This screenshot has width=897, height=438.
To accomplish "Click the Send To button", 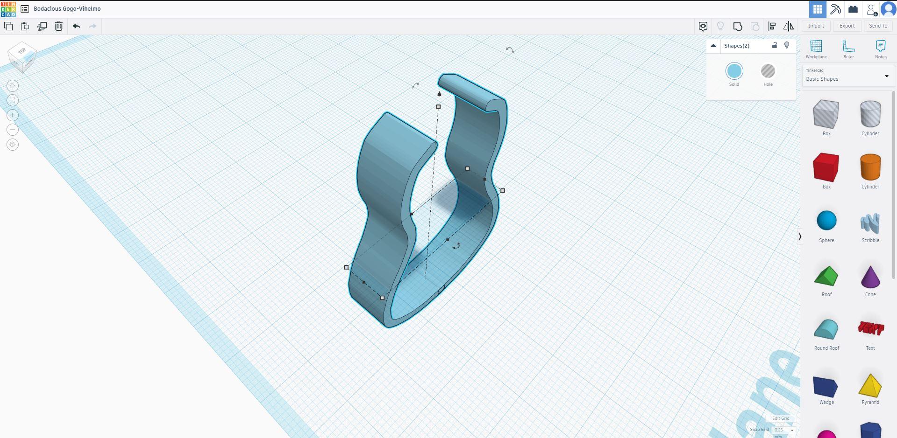I will 878,26.
